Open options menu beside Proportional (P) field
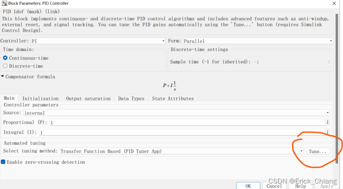 (x=327, y=122)
